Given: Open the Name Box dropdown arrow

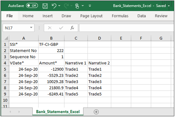Looking at the screenshot, I should click(x=31, y=28).
